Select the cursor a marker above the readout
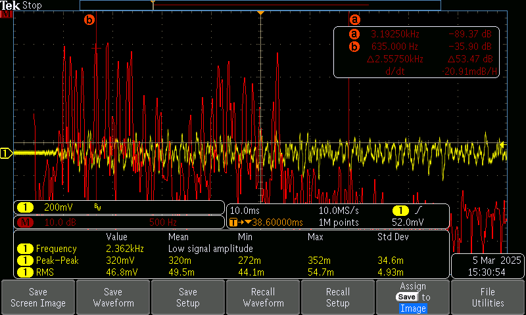The height and width of the screenshot is (315, 526). point(355,20)
